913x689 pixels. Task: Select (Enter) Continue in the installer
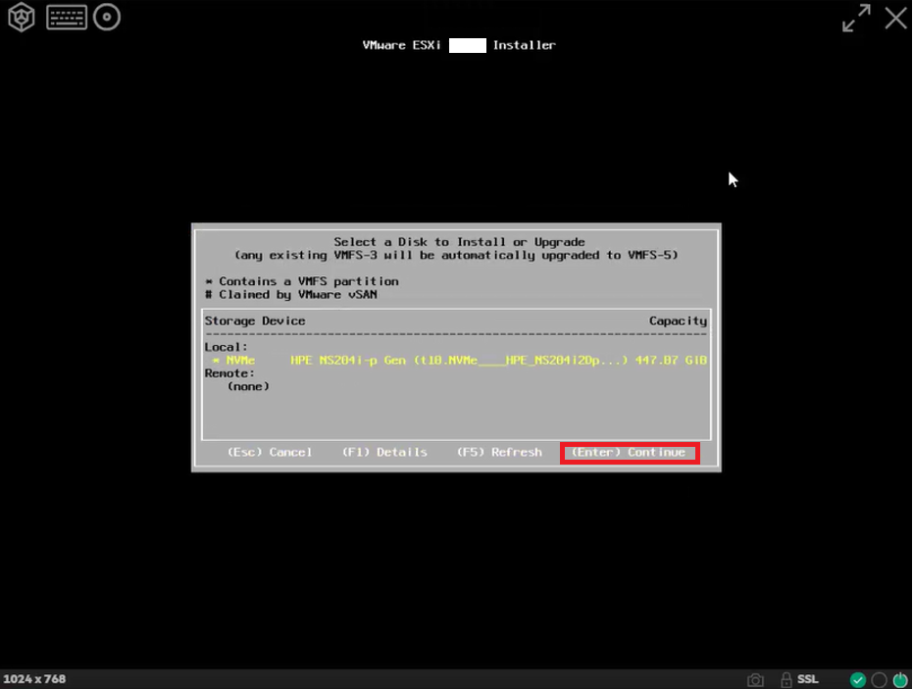tap(630, 453)
